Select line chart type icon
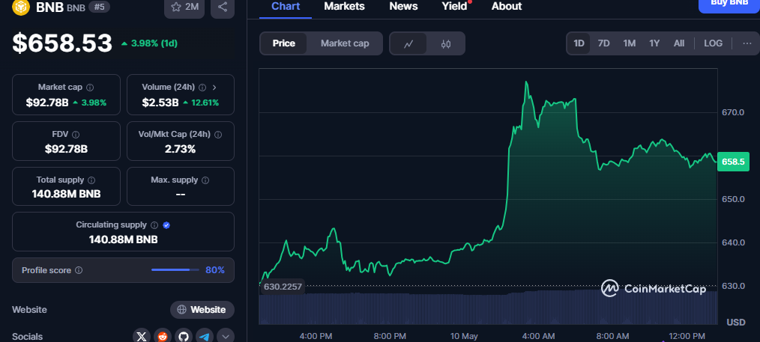 click(408, 44)
